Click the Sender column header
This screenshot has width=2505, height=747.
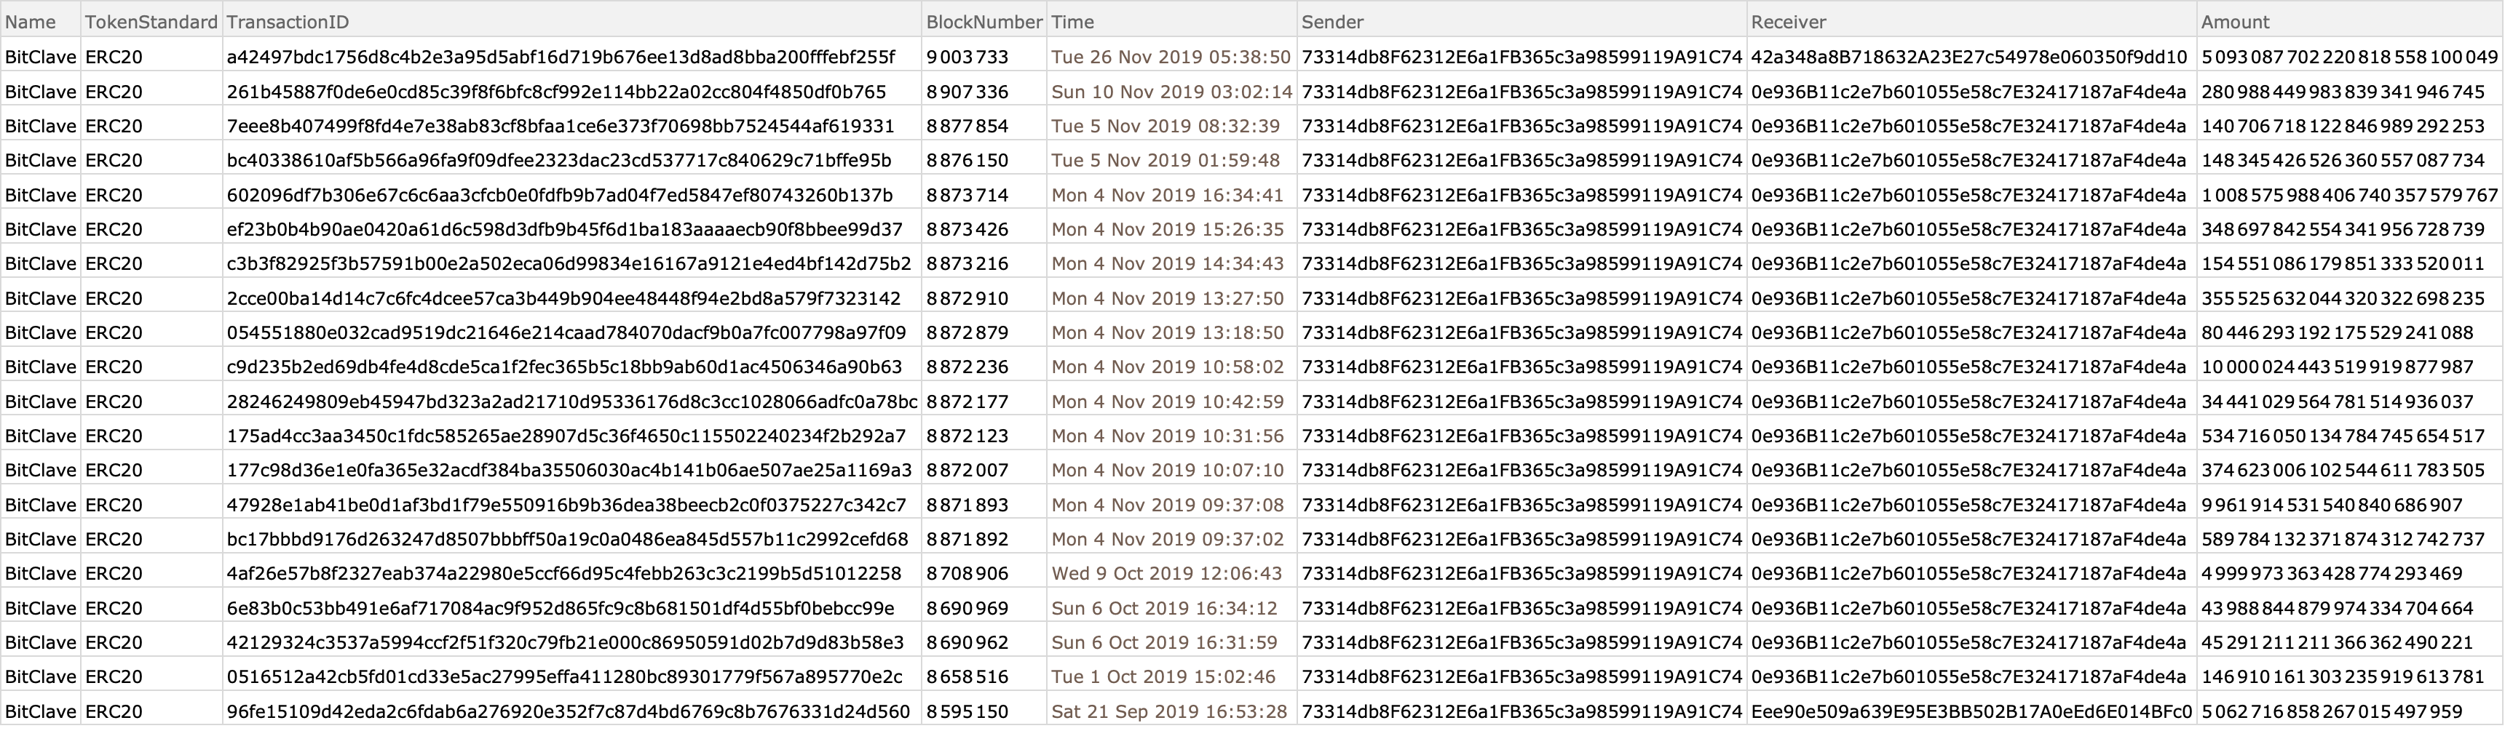coord(1522,20)
